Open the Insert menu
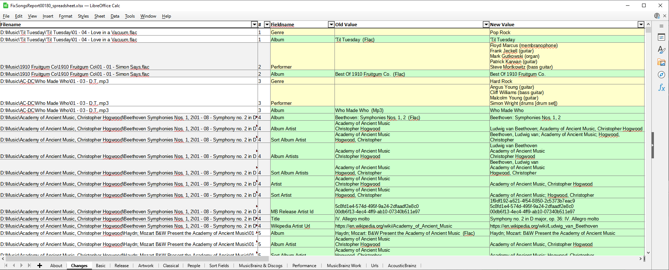 point(48,16)
